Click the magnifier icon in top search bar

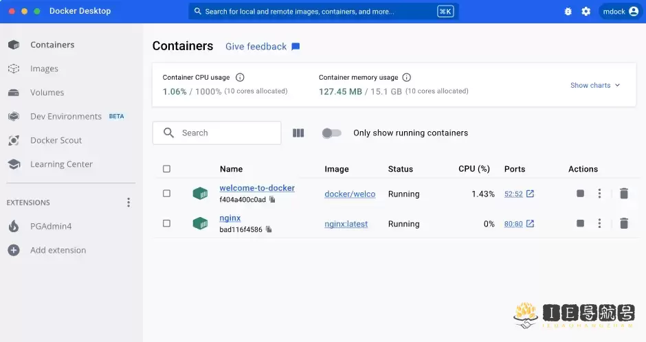(x=198, y=11)
